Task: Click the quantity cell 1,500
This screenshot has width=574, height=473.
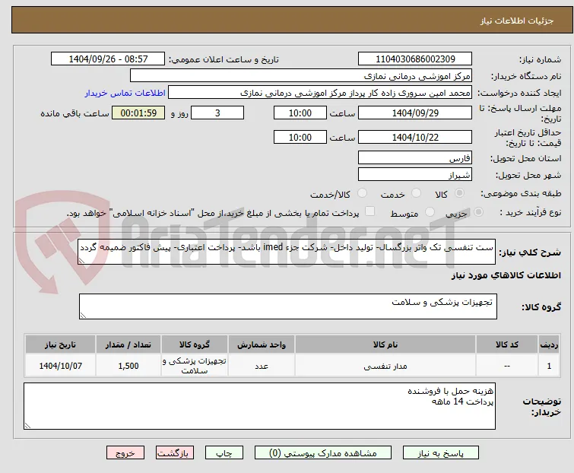Action: (128, 366)
